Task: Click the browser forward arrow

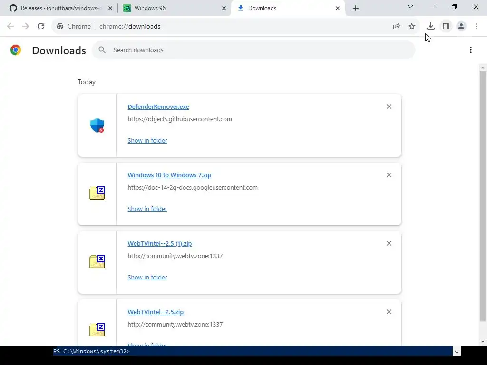Action: pos(26,27)
